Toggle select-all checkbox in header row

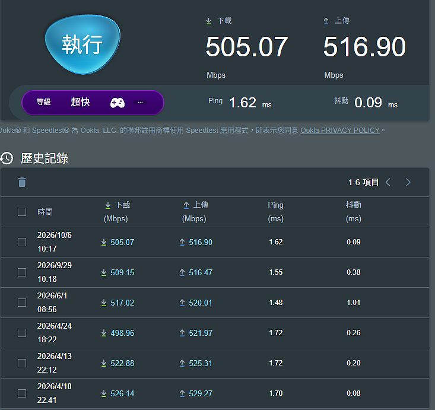22,212
